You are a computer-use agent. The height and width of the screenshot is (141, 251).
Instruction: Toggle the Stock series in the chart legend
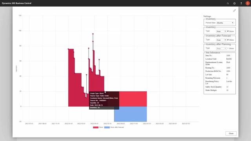[x=98, y=127]
